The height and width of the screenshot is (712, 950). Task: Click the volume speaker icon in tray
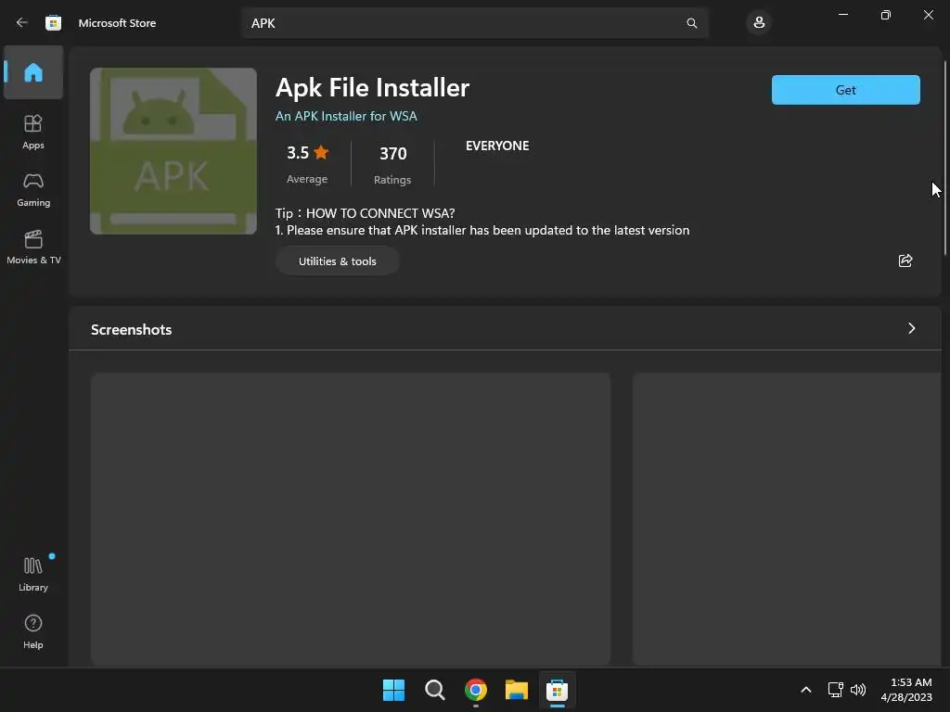[x=858, y=690]
